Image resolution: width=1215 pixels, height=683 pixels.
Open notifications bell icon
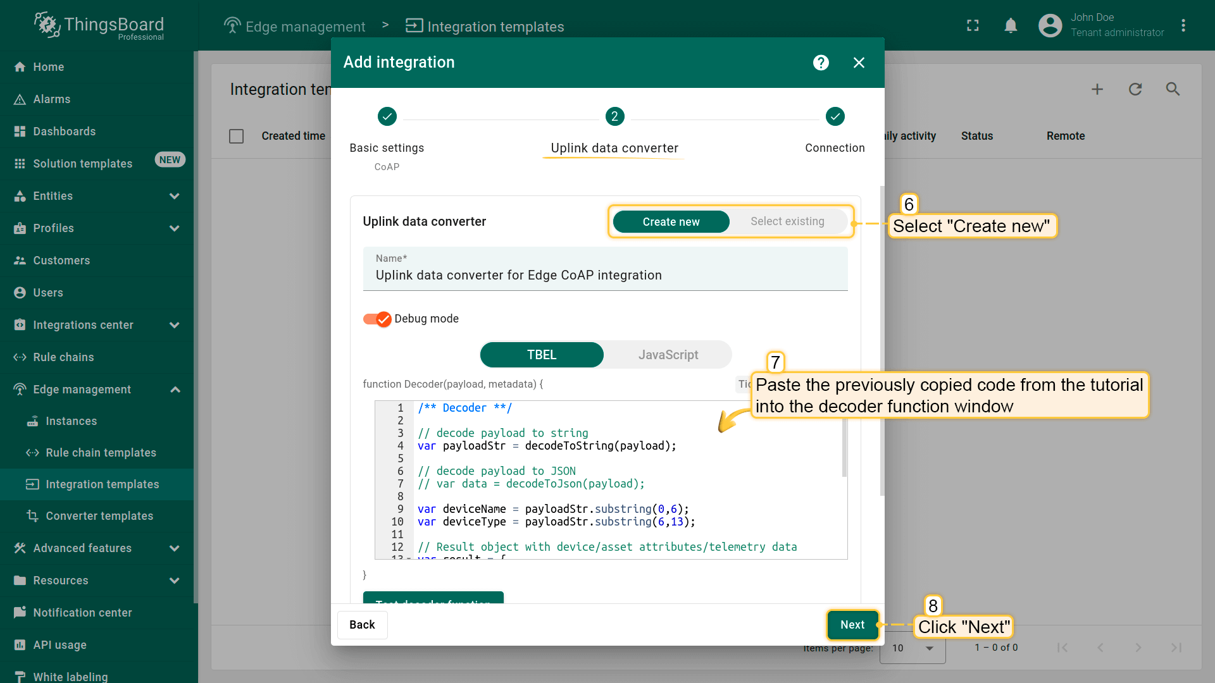[x=1011, y=25]
